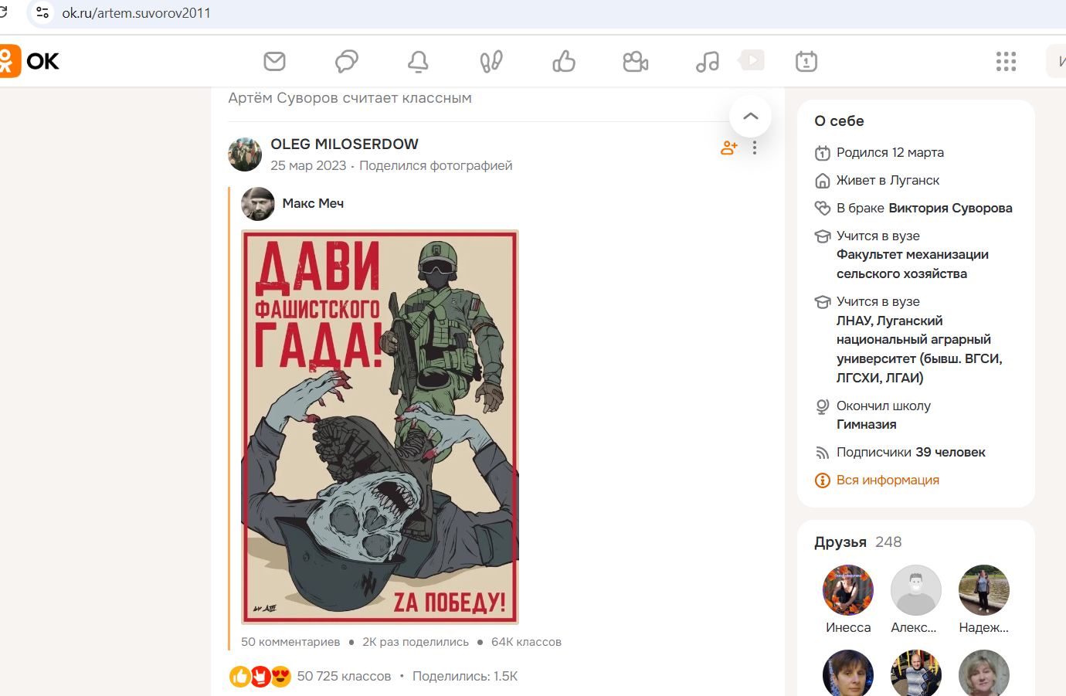Open the video camera icon

(635, 61)
